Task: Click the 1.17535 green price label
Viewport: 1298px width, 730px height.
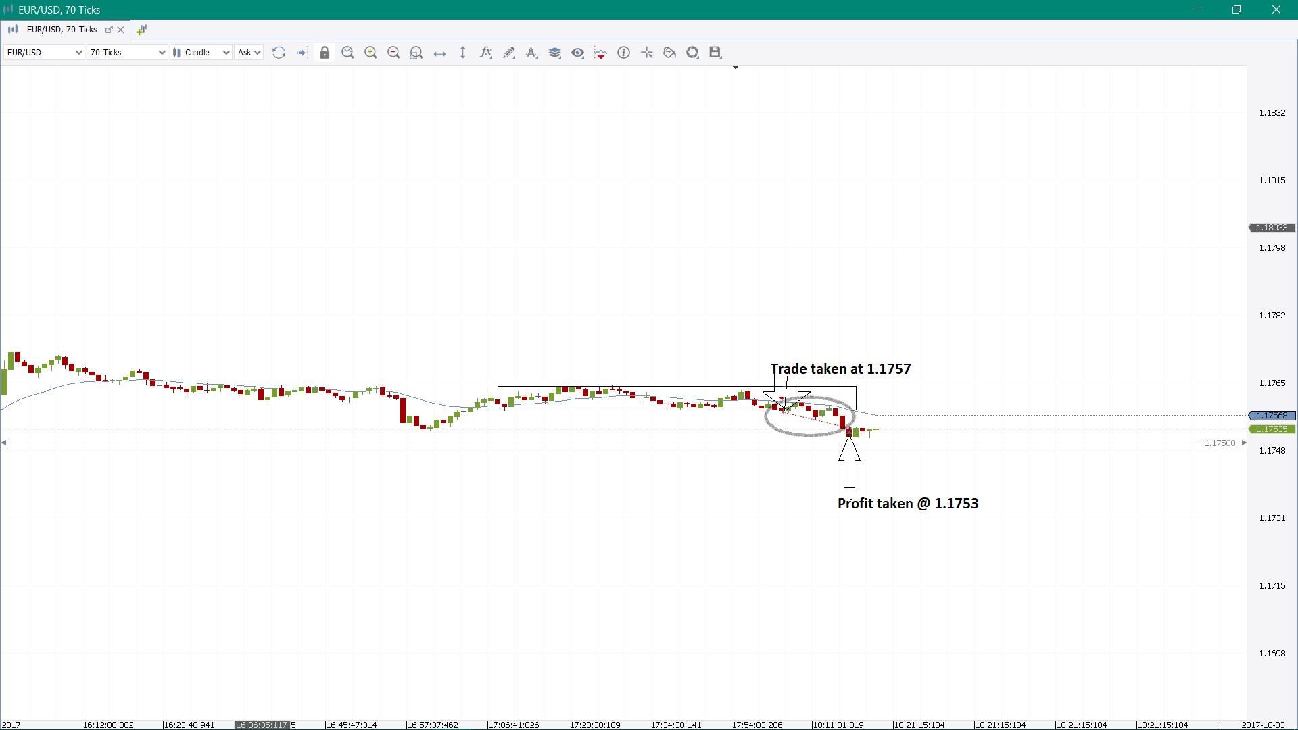Action: (1272, 429)
